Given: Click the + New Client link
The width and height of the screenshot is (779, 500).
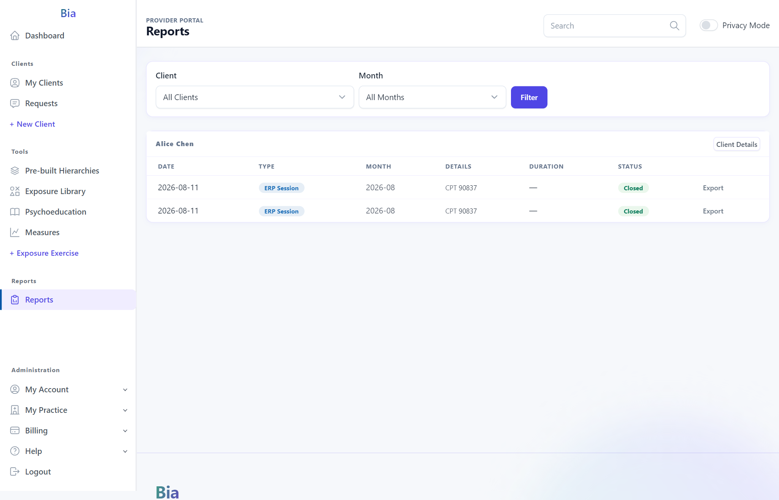Looking at the screenshot, I should (32, 124).
